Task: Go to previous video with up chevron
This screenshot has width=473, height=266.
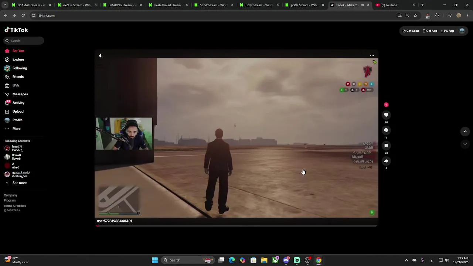Action: coord(465,131)
